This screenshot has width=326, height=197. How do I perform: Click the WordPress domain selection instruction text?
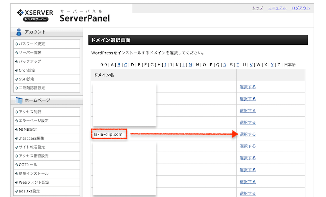[148, 53]
